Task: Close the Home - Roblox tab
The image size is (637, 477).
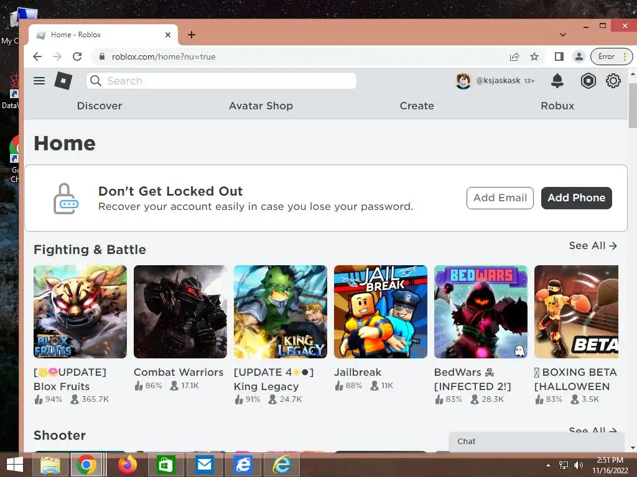Action: [168, 35]
